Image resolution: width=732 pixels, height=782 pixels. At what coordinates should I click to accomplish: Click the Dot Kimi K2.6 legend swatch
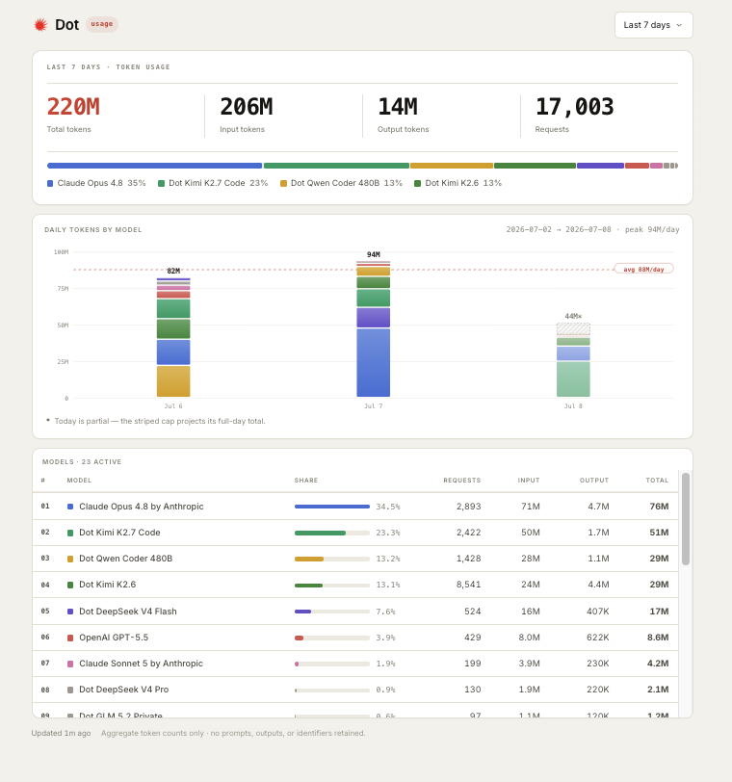pyautogui.click(x=417, y=184)
